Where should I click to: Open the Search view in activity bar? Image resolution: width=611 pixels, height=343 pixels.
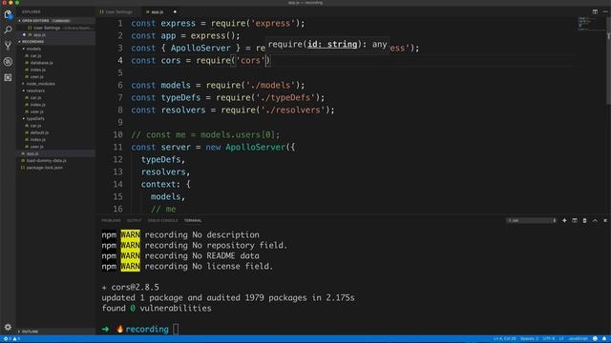[x=8, y=30]
